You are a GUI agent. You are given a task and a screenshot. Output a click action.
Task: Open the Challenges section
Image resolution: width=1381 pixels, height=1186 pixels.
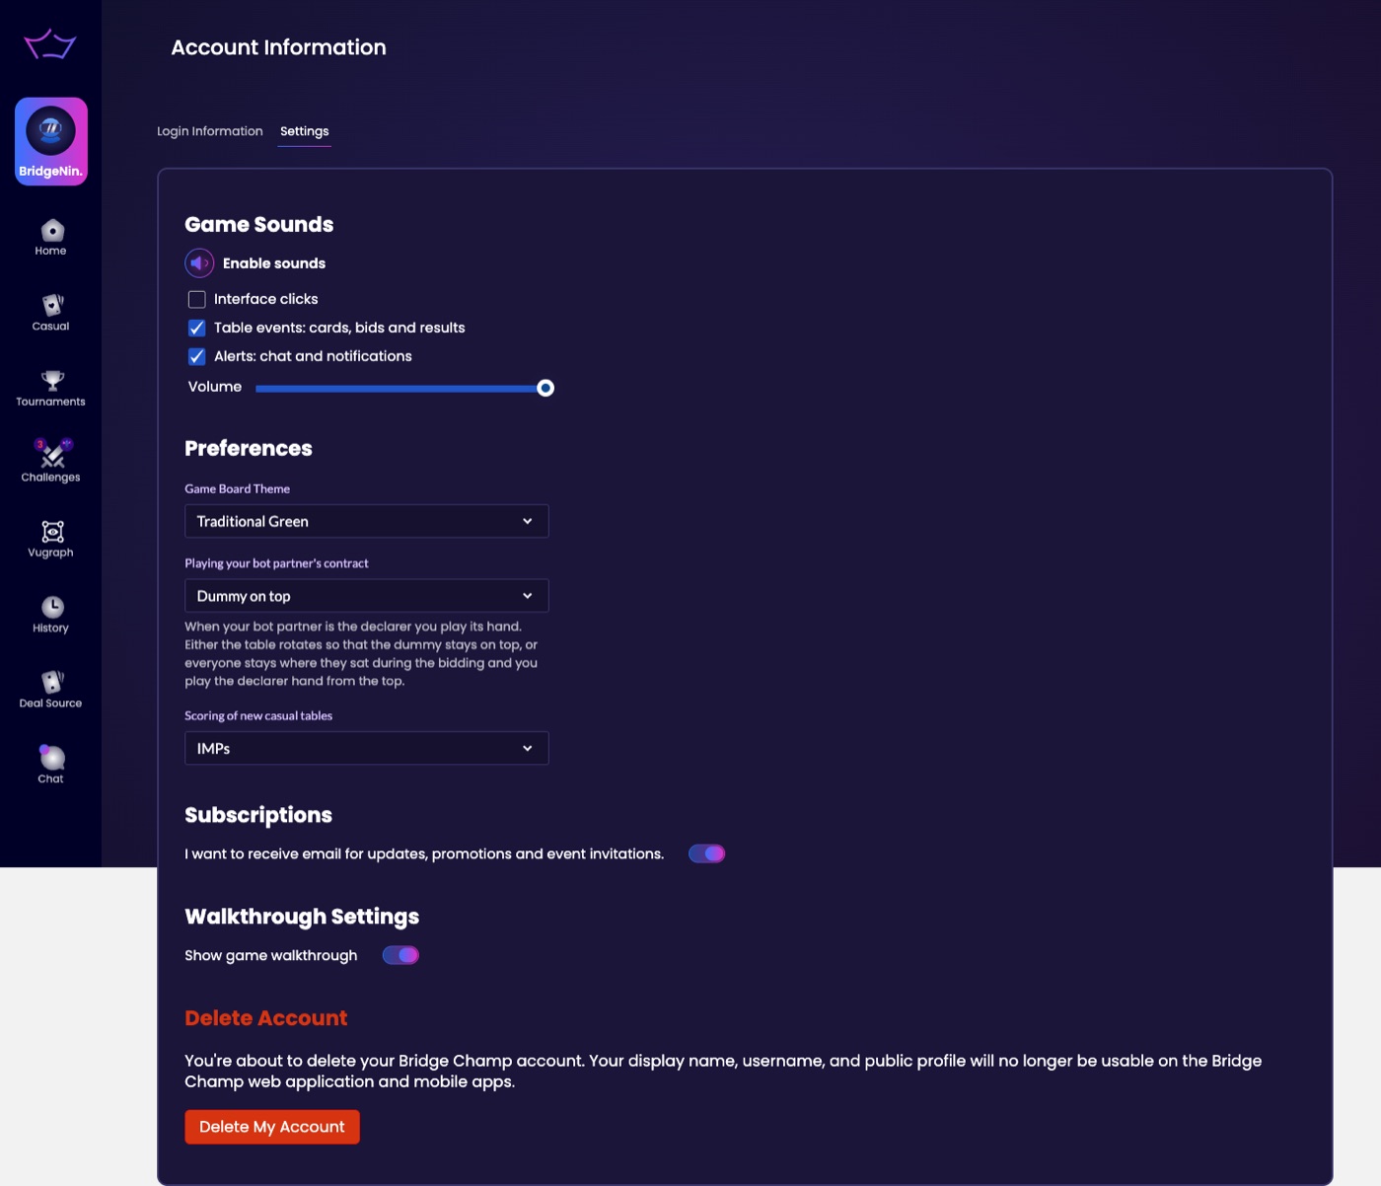pyautogui.click(x=51, y=461)
